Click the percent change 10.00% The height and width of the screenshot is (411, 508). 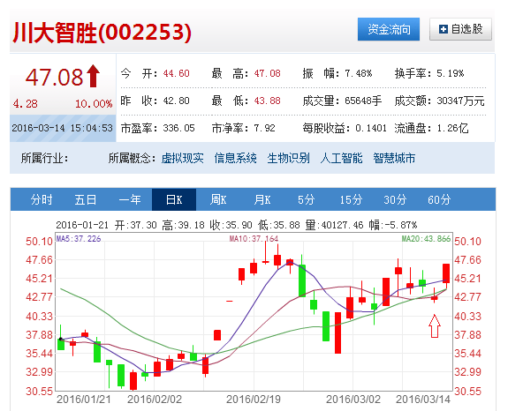[x=94, y=104]
